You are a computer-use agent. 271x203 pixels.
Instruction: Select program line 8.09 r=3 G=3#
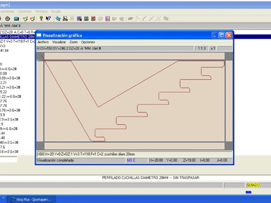click(x=10, y=78)
